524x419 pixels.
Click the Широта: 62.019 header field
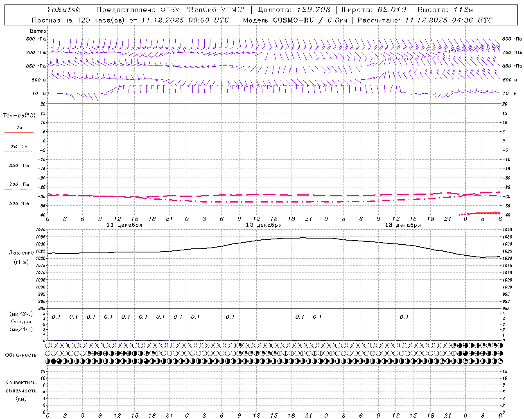[374, 9]
